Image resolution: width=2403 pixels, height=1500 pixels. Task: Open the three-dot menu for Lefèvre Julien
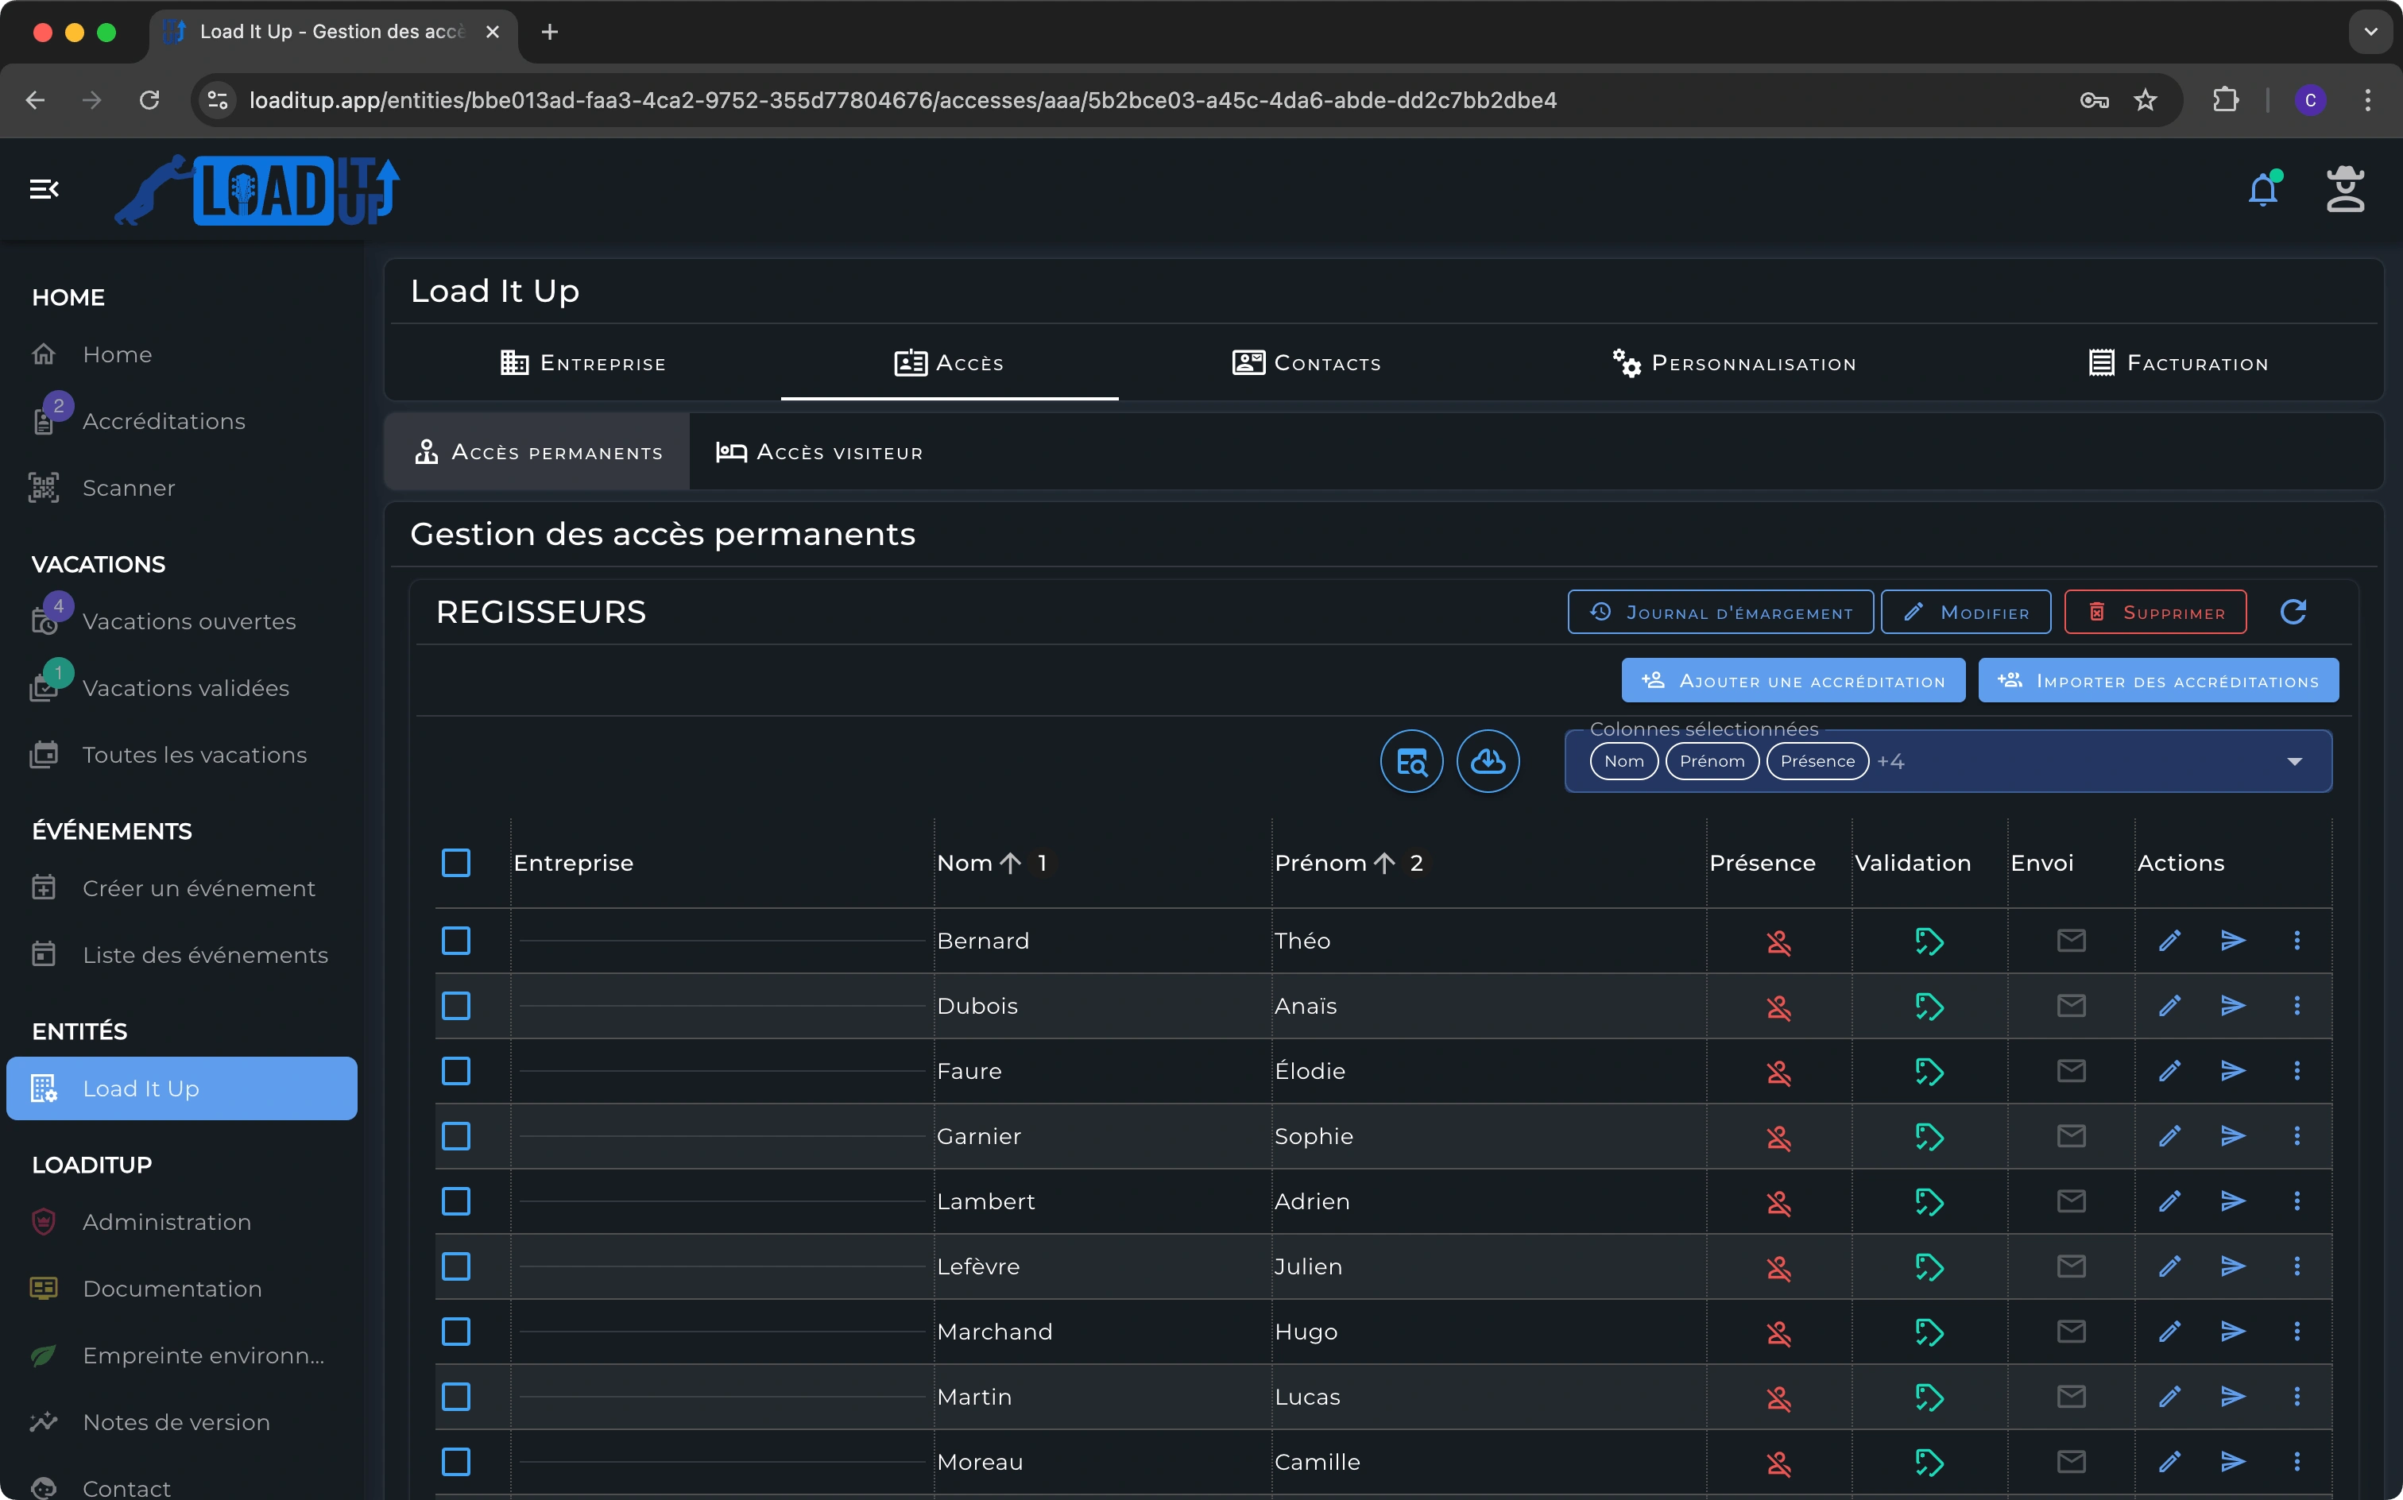2296,1267
